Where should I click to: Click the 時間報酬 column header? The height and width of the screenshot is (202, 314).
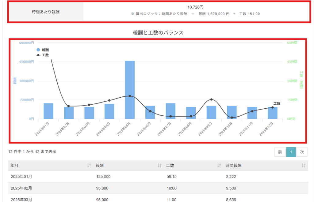(233, 166)
